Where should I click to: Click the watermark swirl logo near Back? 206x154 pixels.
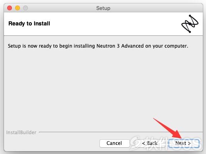point(136,143)
